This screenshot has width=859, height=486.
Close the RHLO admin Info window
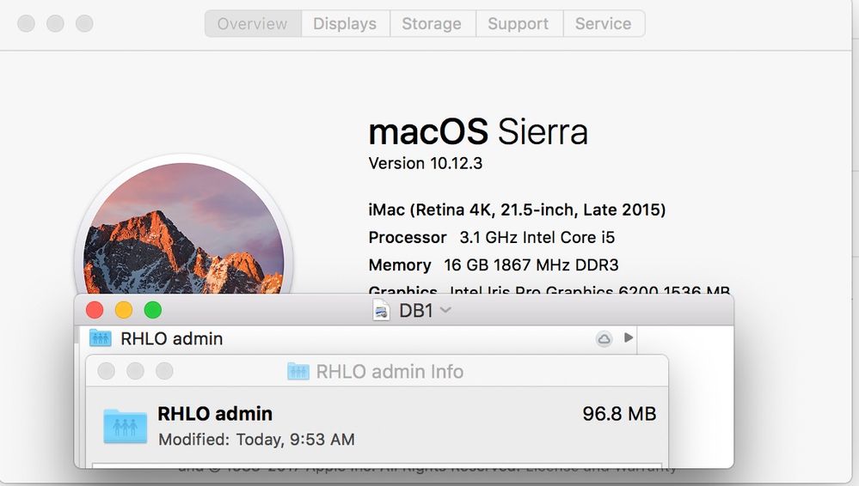click(107, 371)
